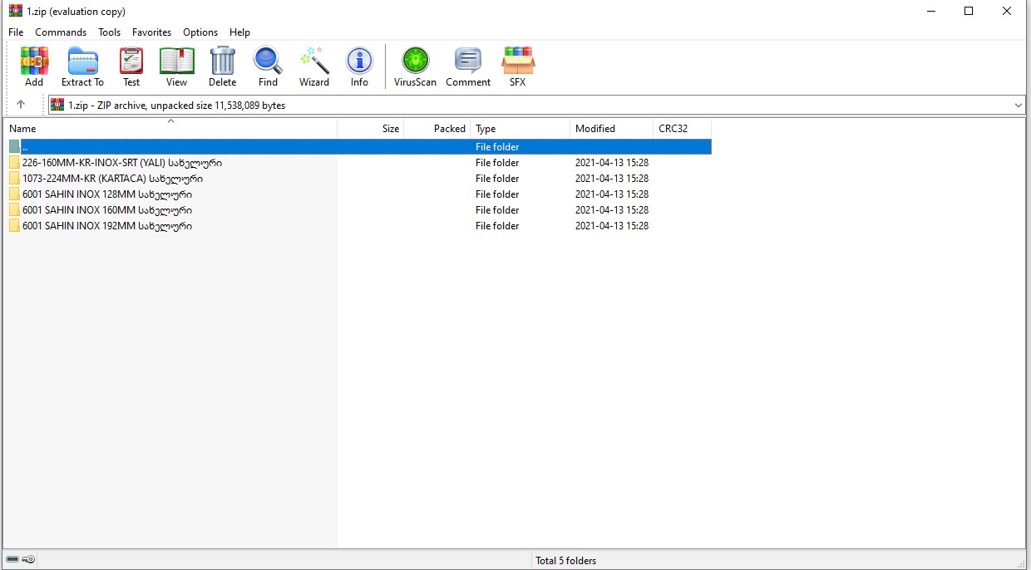This screenshot has height=570, width=1031.
Task: Click the WinRAR title bar icon
Action: [x=15, y=11]
